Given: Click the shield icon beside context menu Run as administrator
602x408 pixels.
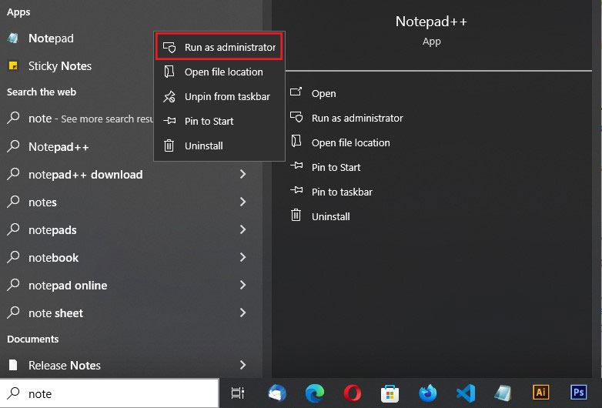Looking at the screenshot, I should click(169, 47).
